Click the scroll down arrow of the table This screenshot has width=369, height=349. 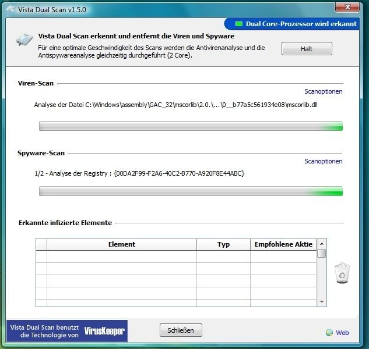(322, 301)
